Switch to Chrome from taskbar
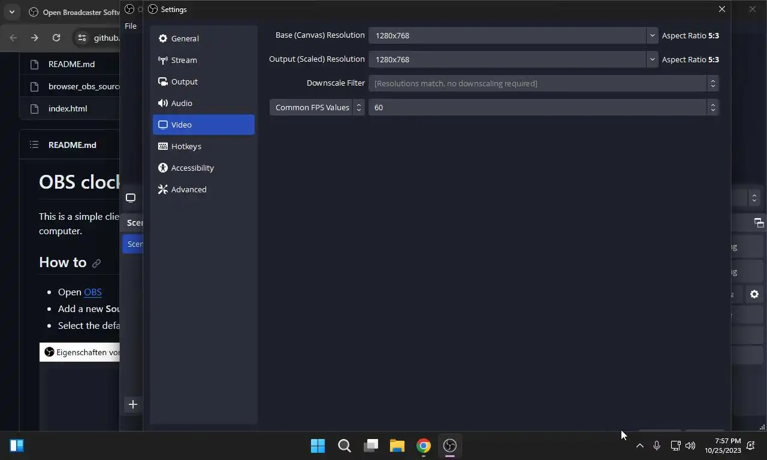 pyautogui.click(x=424, y=446)
